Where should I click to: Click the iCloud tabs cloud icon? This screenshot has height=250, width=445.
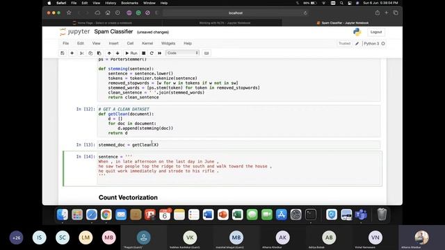[97, 12]
